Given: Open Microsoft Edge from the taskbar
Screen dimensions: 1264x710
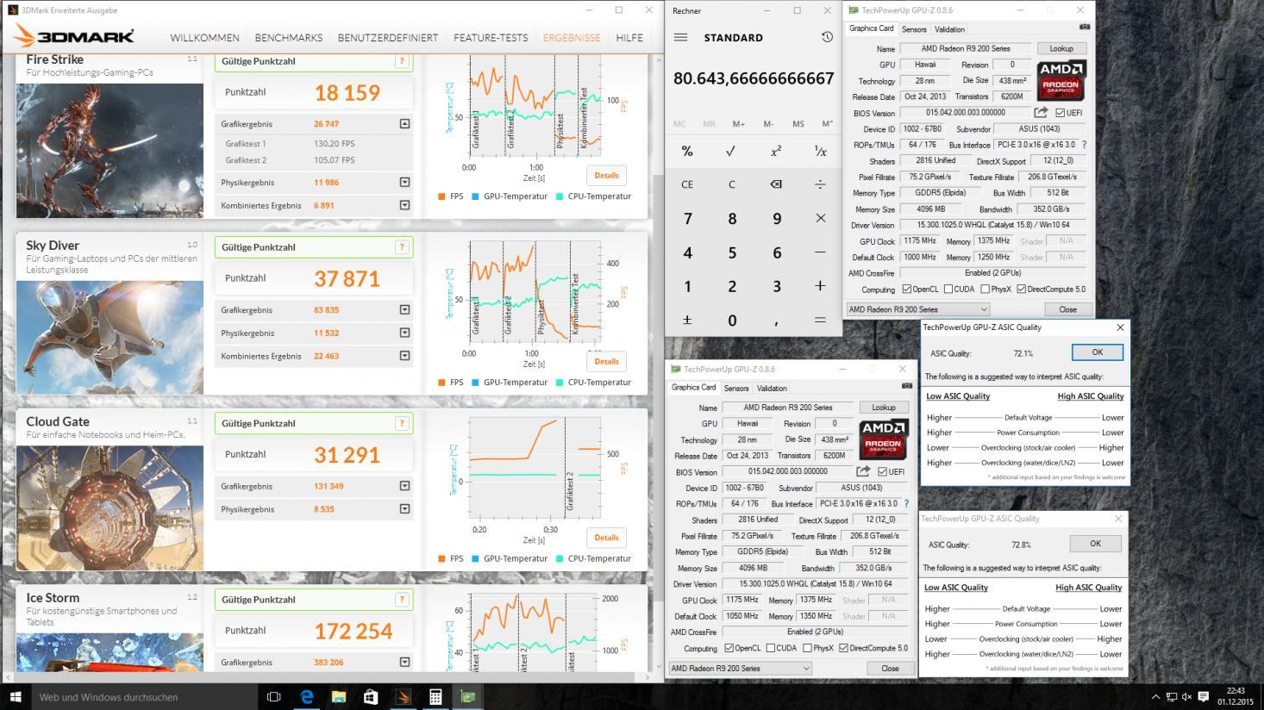Looking at the screenshot, I should click(x=306, y=696).
